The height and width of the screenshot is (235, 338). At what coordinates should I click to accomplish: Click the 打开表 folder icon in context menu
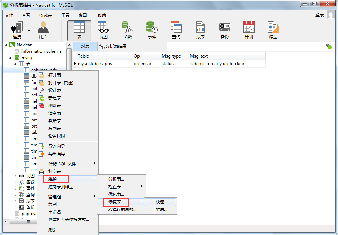(42, 75)
